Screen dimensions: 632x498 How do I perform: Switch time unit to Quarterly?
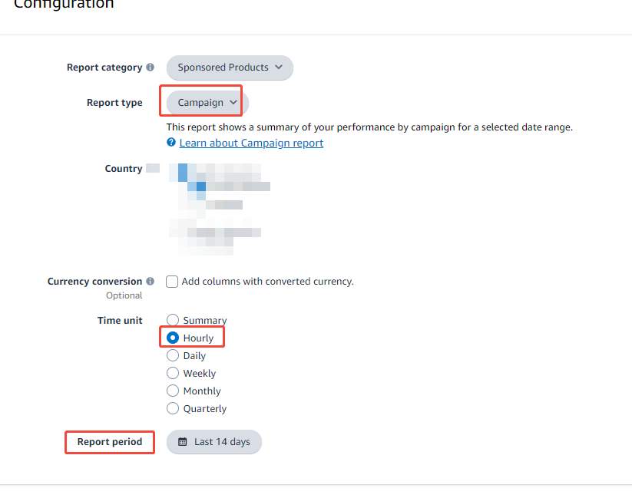coord(173,408)
